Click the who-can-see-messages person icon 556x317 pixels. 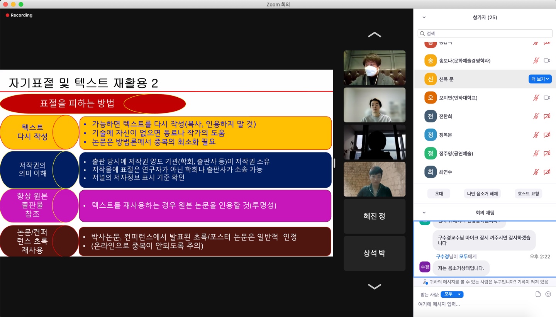point(425,282)
